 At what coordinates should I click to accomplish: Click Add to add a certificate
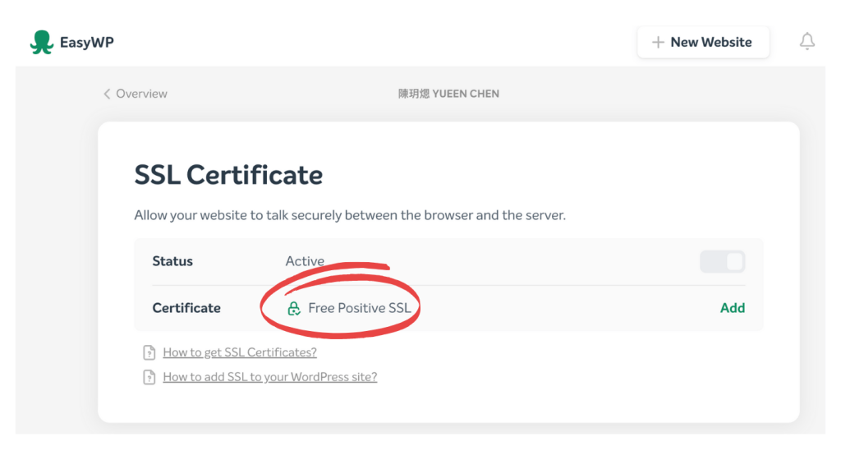coord(732,308)
